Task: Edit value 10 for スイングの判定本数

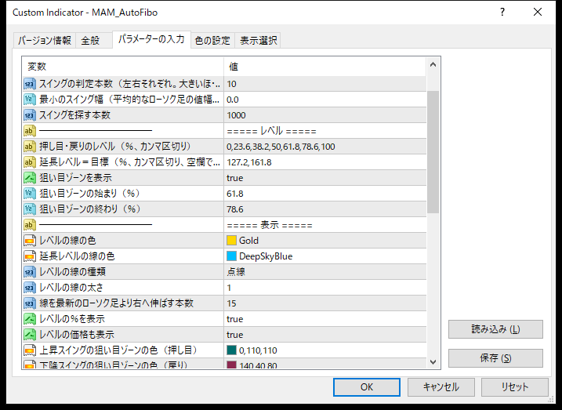Action: pos(325,84)
